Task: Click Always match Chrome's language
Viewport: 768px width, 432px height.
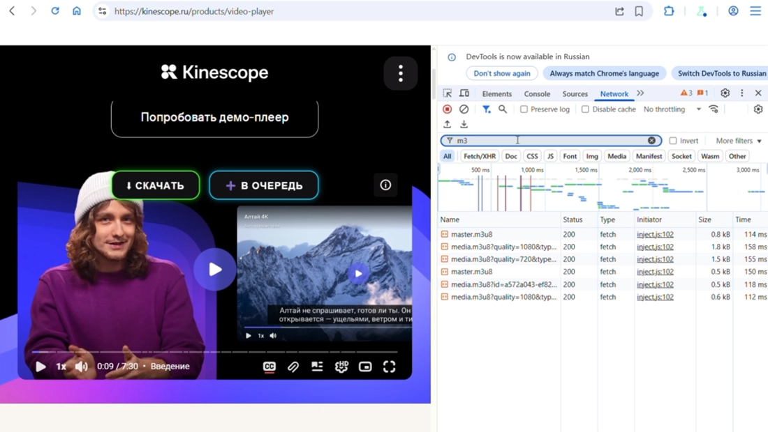Action: [604, 73]
